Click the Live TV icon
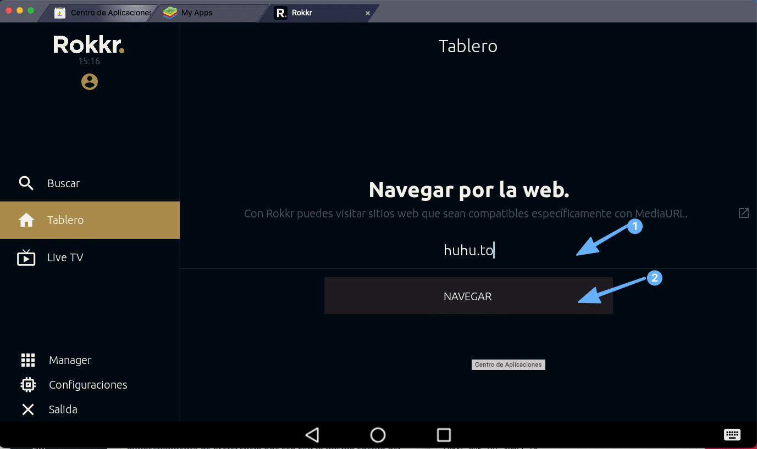This screenshot has height=449, width=757. click(26, 257)
